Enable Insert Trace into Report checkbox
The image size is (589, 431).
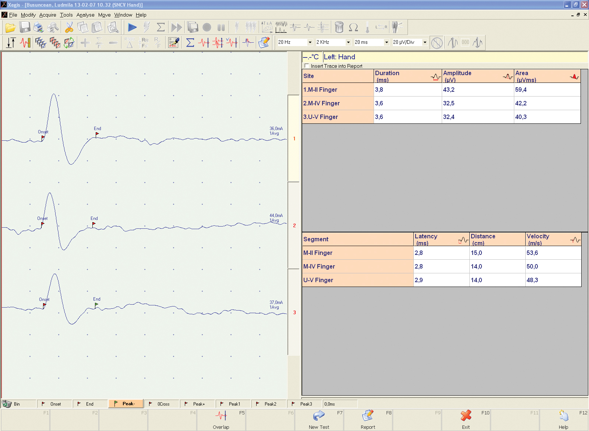click(x=307, y=66)
